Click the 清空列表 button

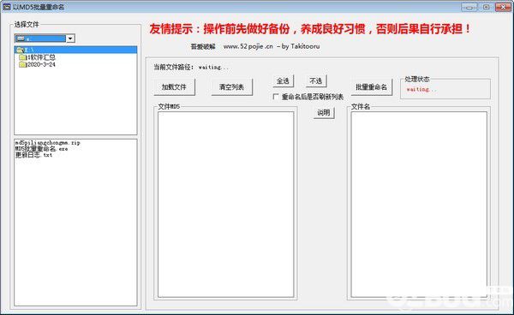(x=231, y=87)
